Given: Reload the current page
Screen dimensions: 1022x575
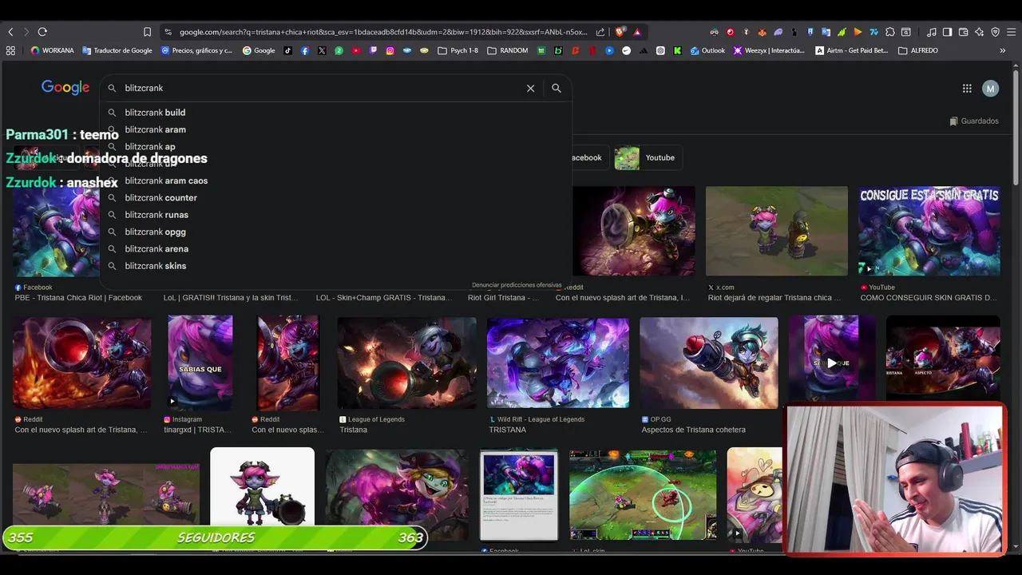Looking at the screenshot, I should (x=42, y=32).
